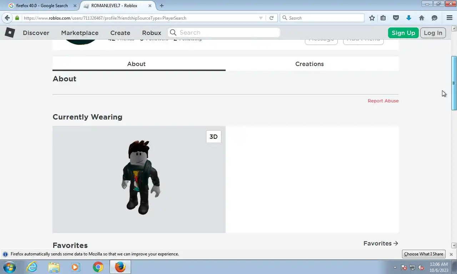
Task: Click the scrollbar up arrow
Action: pyautogui.click(x=454, y=28)
